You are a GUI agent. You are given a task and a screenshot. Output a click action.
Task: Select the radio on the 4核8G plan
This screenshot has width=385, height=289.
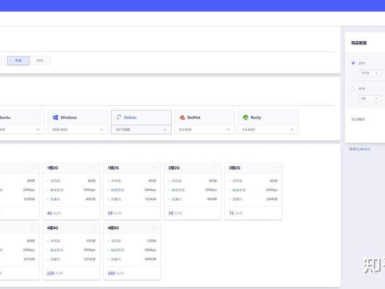154,228
